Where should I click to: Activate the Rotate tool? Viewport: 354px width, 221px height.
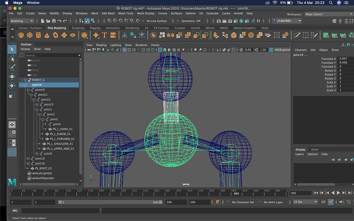(x=12, y=86)
